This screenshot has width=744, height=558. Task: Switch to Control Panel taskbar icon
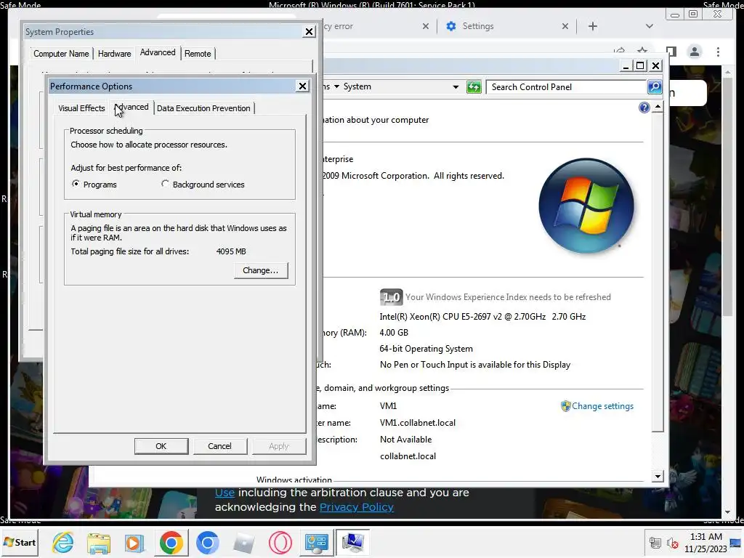coord(316,543)
